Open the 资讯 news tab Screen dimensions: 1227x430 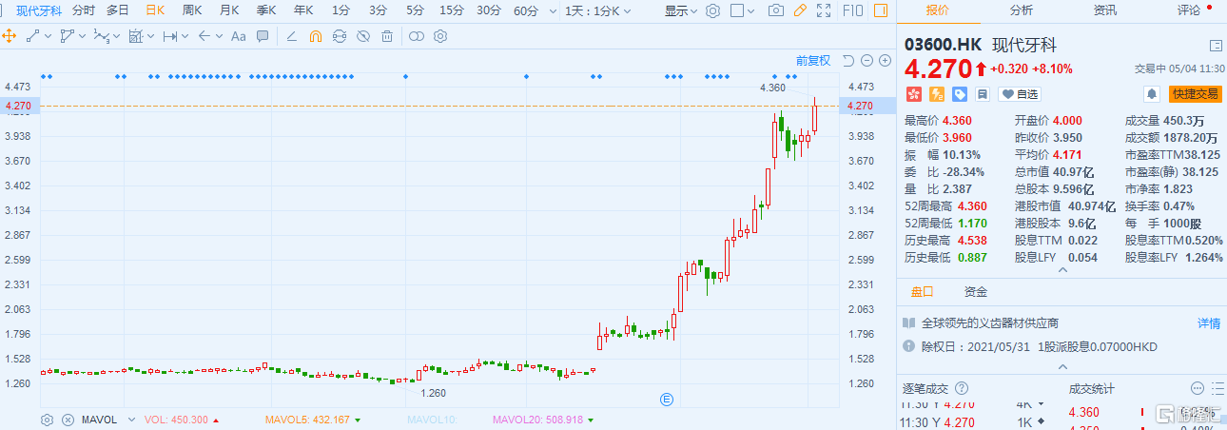1105,10
